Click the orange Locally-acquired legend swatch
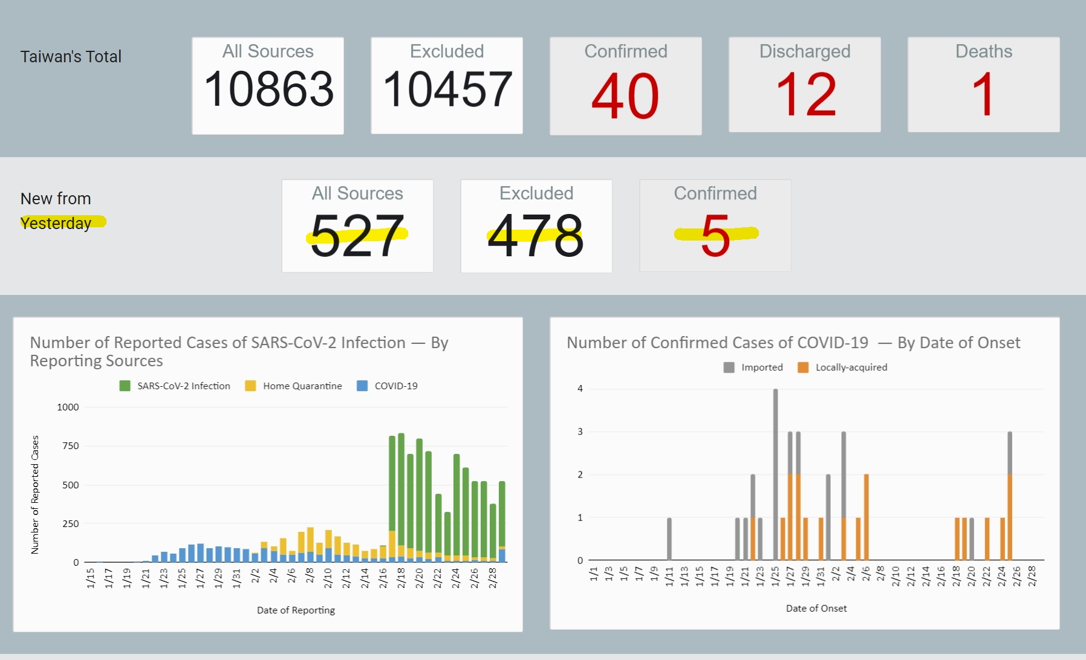 click(803, 367)
